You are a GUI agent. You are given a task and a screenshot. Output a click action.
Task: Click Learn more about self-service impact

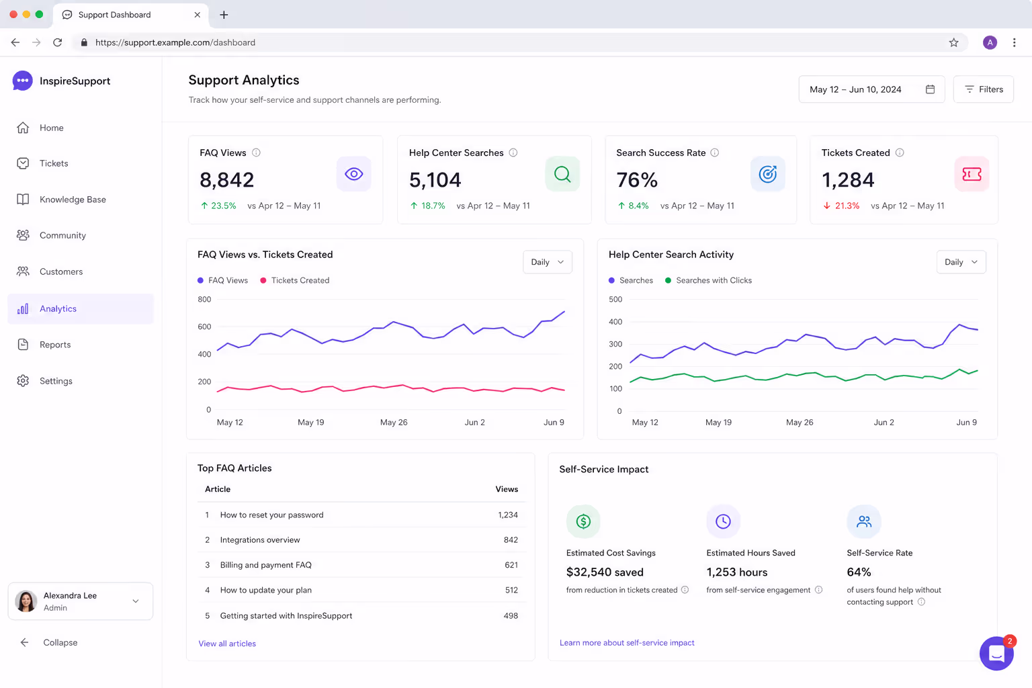pyautogui.click(x=627, y=643)
